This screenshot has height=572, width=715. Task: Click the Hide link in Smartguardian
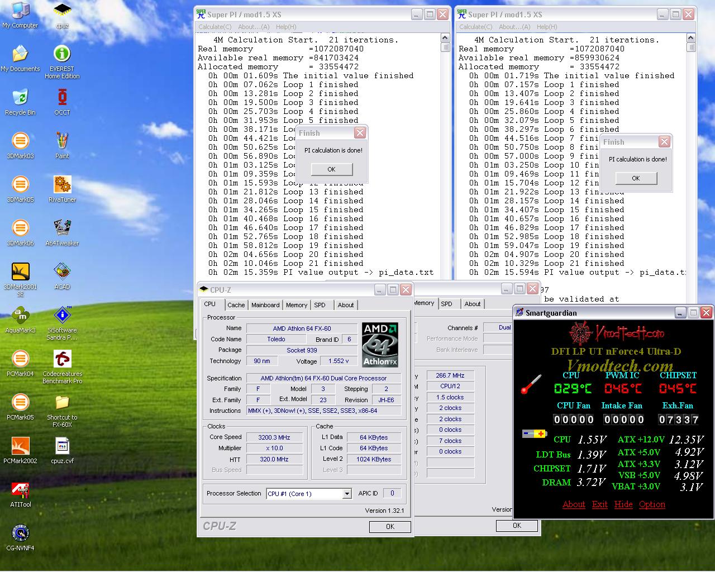click(x=623, y=504)
